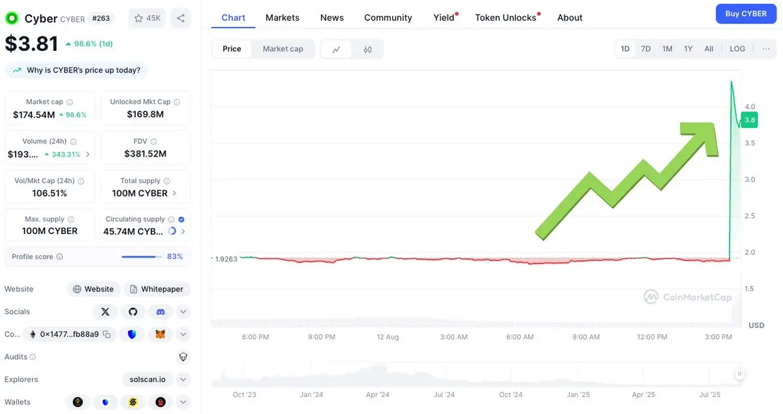The width and height of the screenshot is (783, 414).
Task: Toggle the LOG scale option
Action: (737, 49)
